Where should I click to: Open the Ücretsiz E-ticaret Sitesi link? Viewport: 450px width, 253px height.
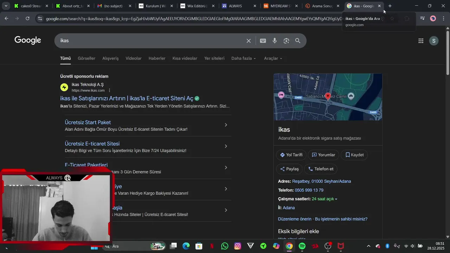click(x=92, y=144)
